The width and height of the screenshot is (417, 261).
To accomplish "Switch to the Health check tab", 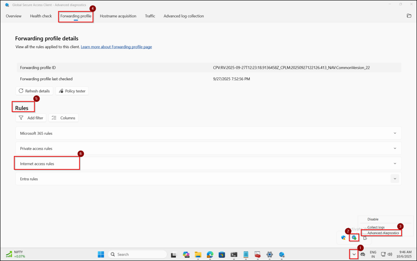I will 41,16.
